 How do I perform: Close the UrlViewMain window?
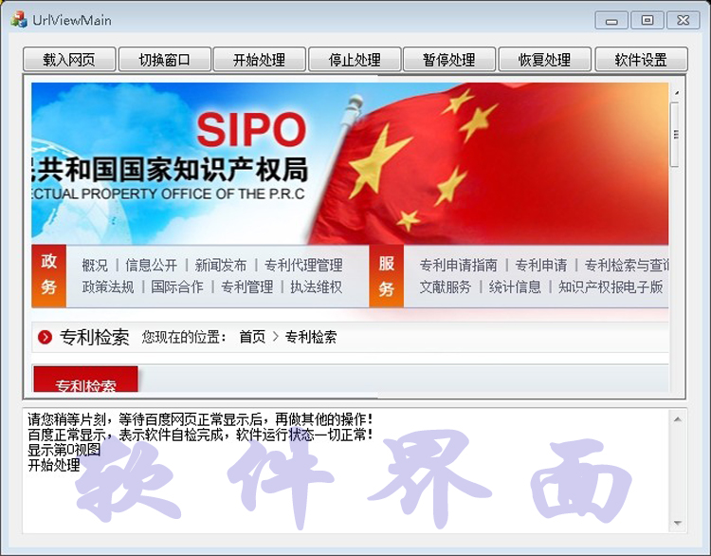click(684, 21)
